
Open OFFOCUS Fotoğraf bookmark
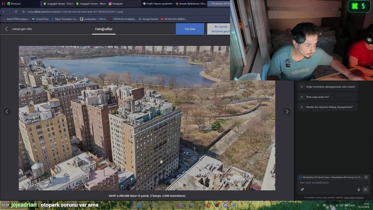123,19
